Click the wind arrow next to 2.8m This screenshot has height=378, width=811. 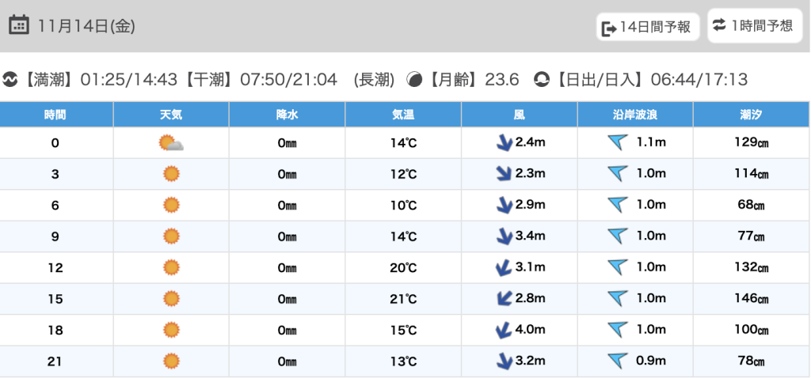501,299
